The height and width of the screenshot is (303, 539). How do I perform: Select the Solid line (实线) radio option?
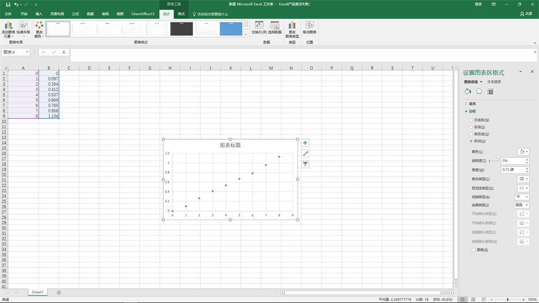[471, 127]
